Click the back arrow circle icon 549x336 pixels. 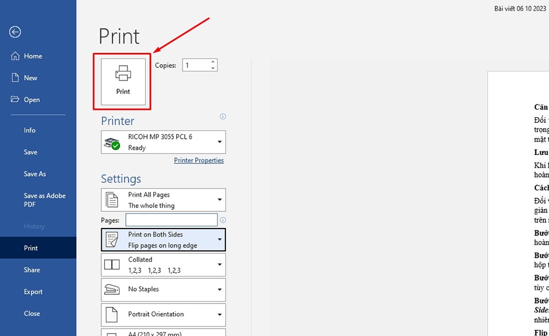point(15,32)
